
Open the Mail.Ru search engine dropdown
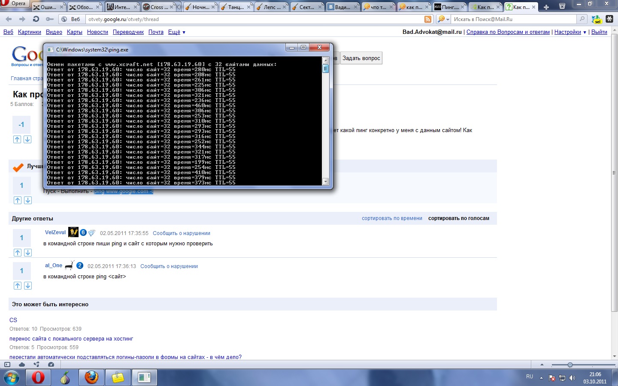443,19
